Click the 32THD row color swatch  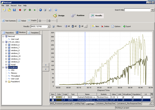pyautogui.click(x=59, y=100)
